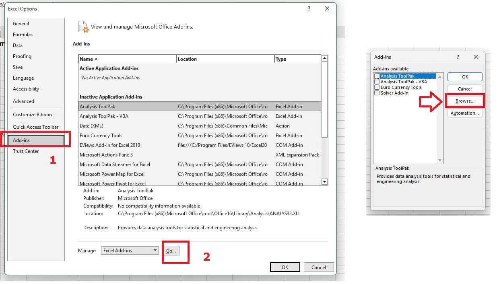Image resolution: width=499 pixels, height=284 pixels.
Task: Switch to the Proofing category
Action: 22,56
